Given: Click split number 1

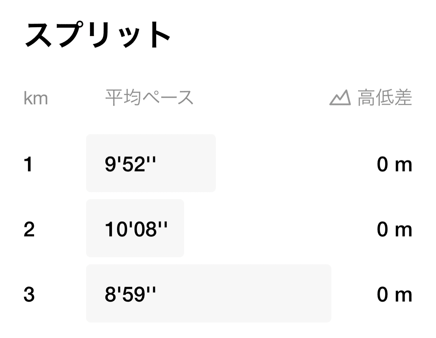Looking at the screenshot, I should 28,165.
